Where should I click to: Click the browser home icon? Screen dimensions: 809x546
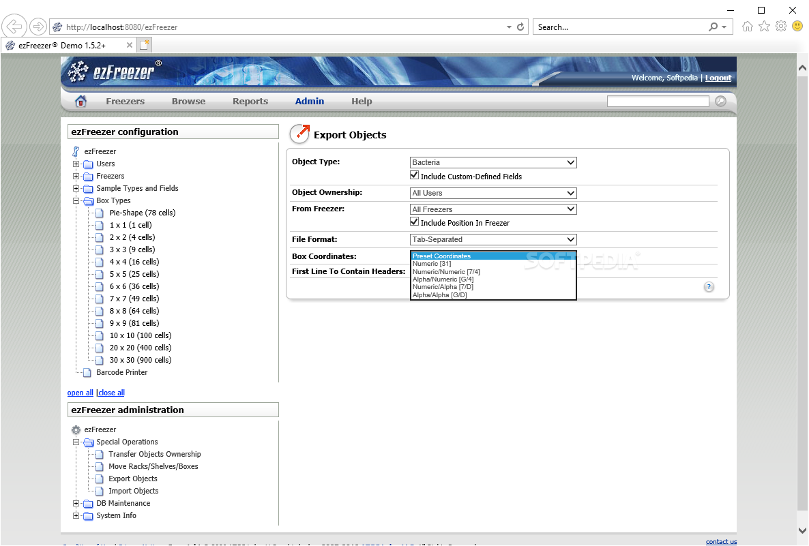coord(747,27)
